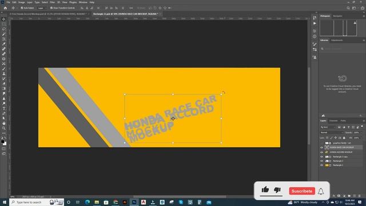Screen dimensions: 366x206
Task: Open the Kind filter dropdown in Layers
Action: coord(328,127)
